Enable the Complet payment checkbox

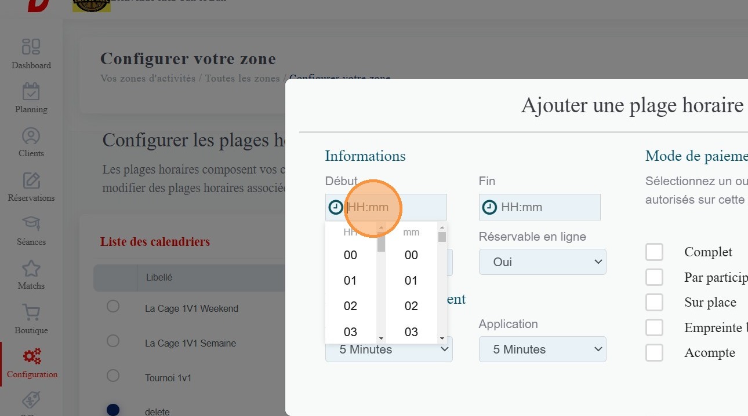pos(654,252)
